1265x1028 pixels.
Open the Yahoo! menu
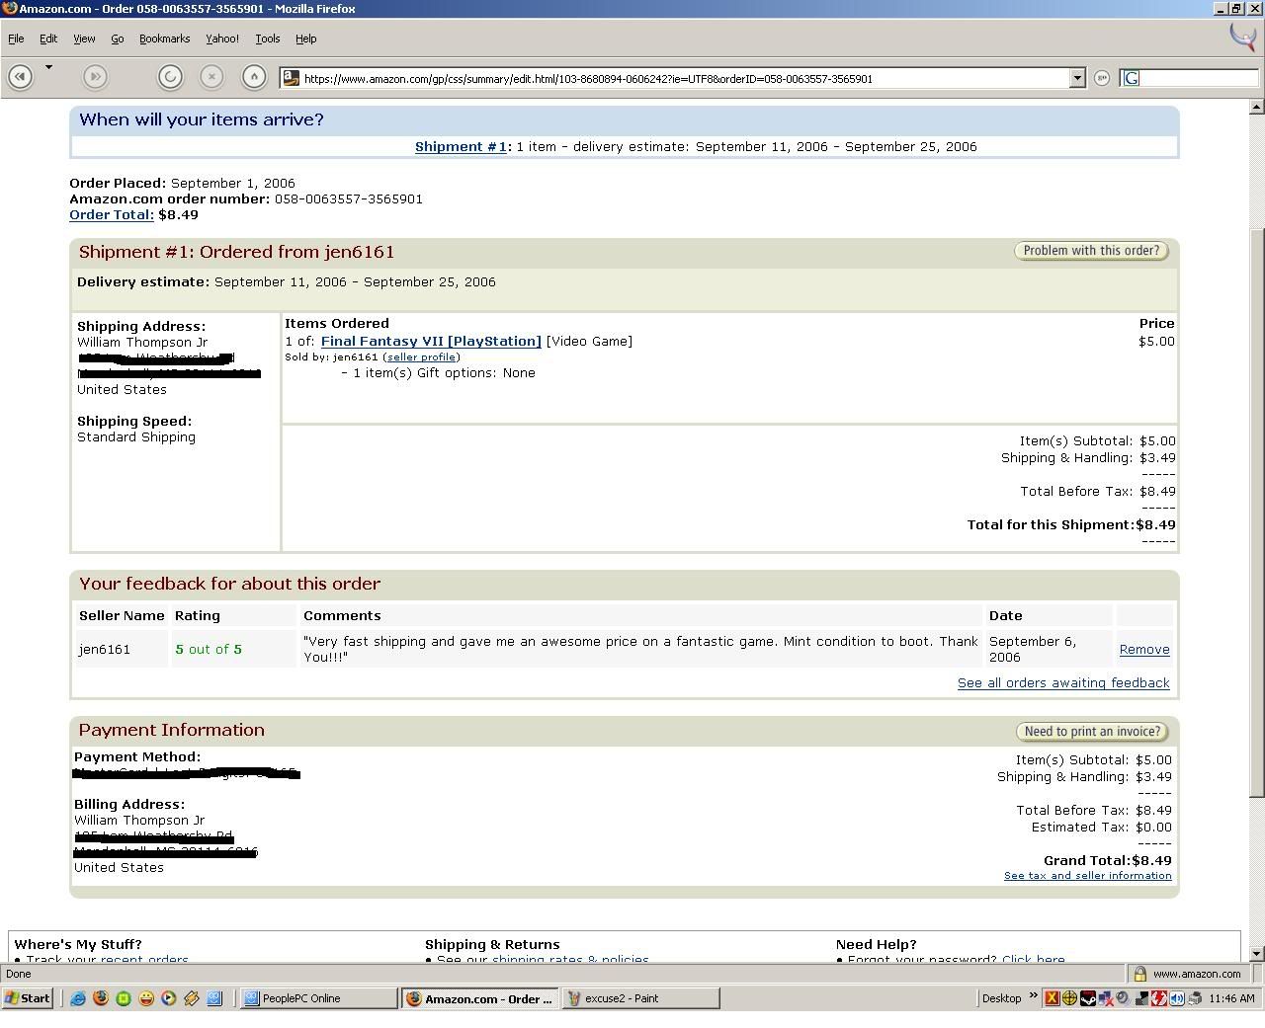click(x=222, y=39)
